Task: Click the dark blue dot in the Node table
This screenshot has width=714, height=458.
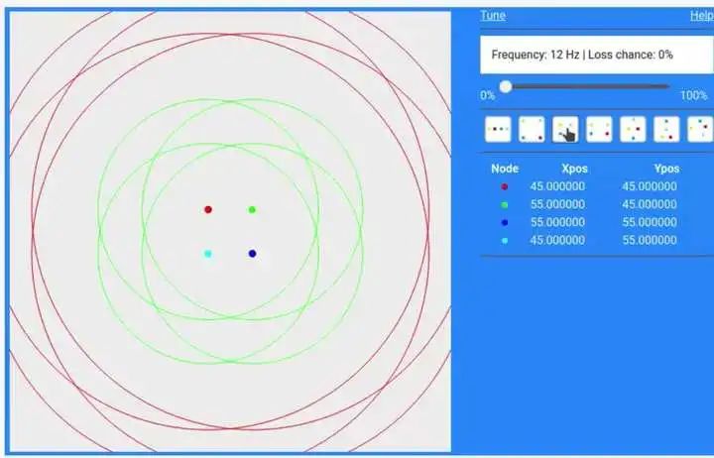Action: coord(504,223)
